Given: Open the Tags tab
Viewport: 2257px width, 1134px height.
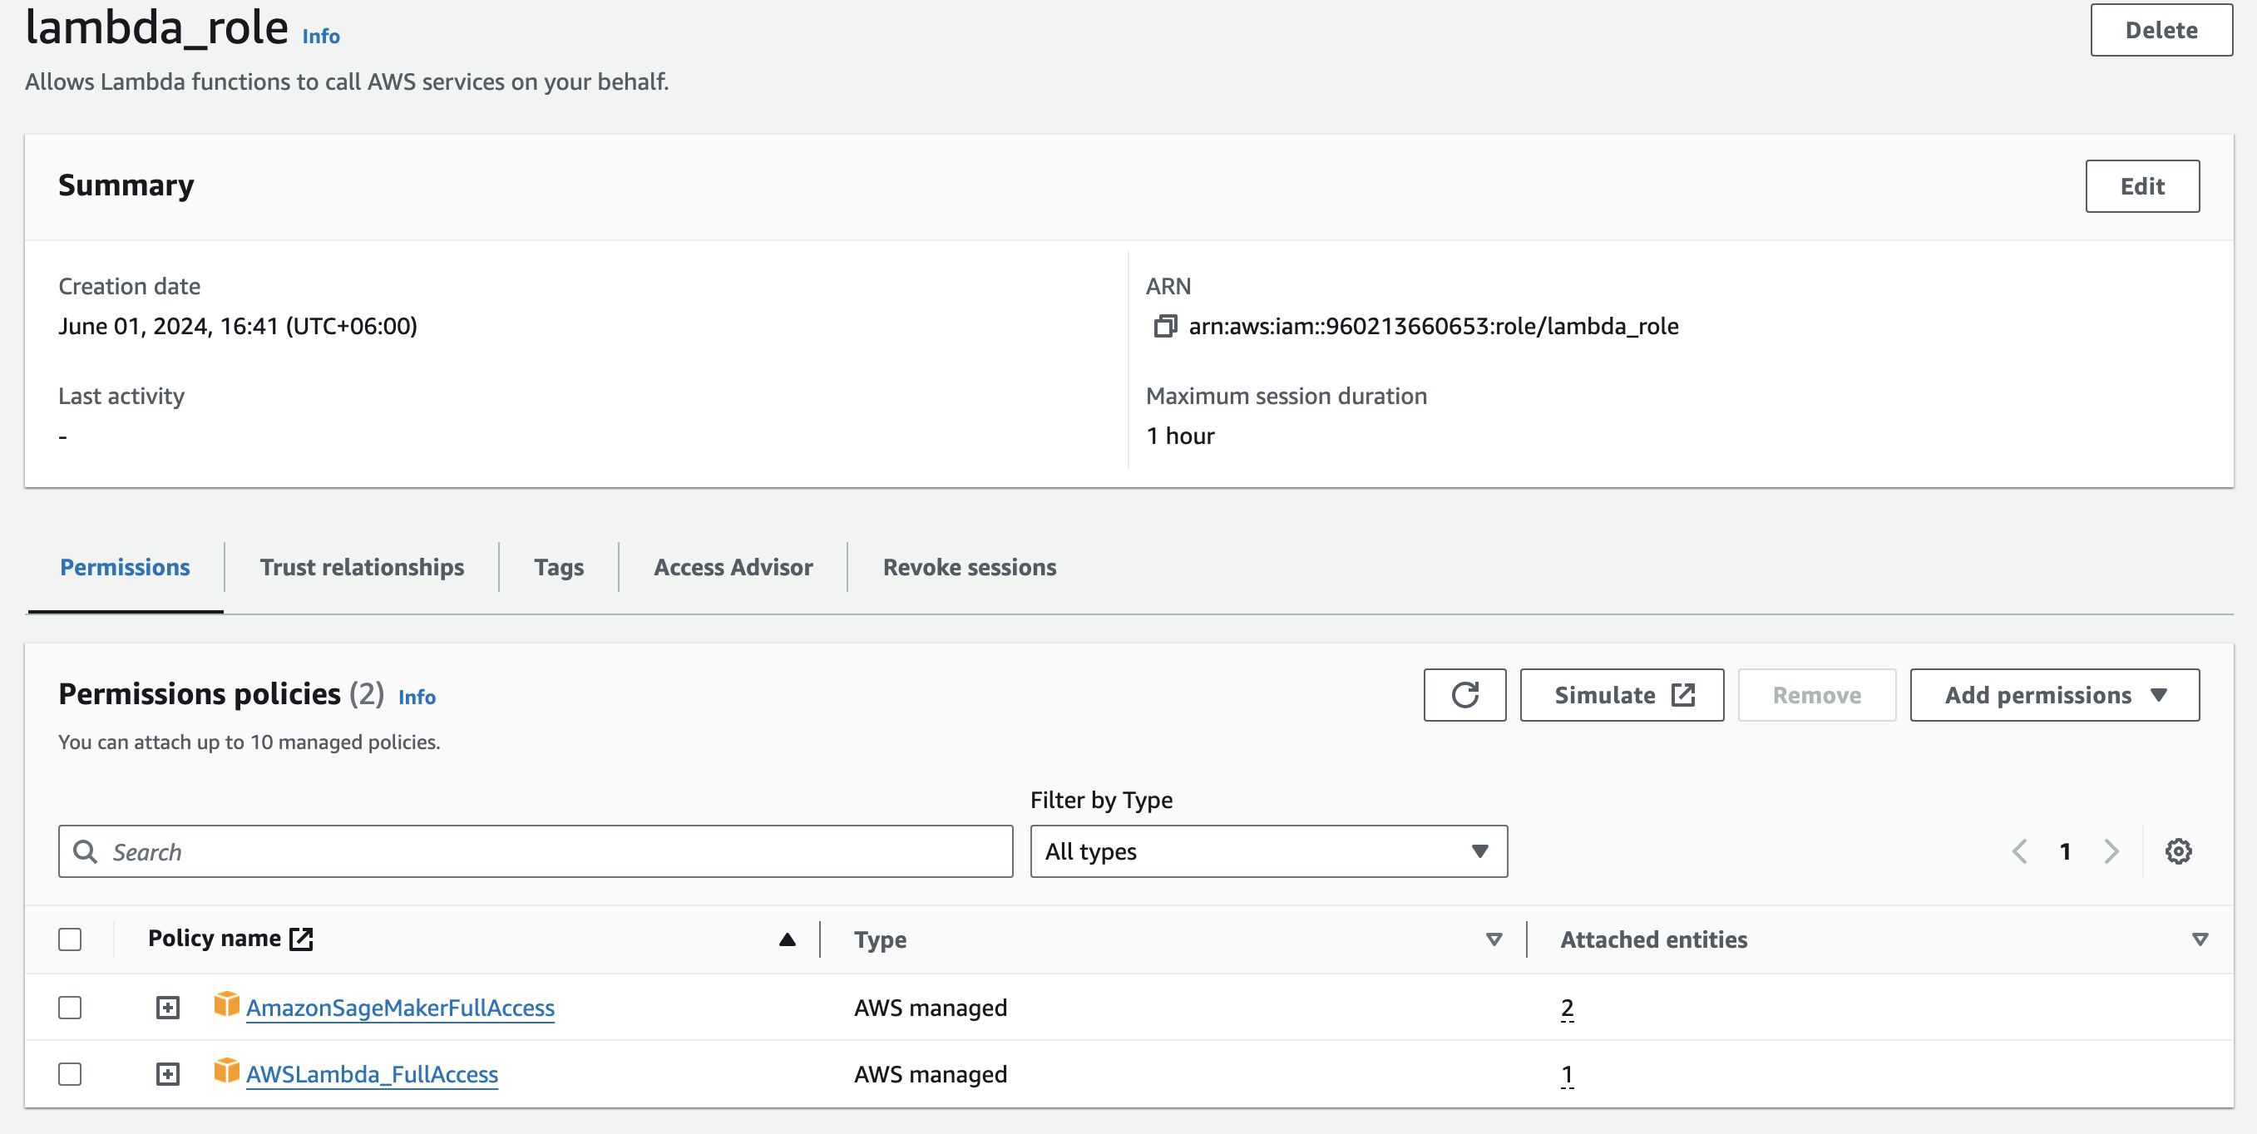Looking at the screenshot, I should [559, 568].
